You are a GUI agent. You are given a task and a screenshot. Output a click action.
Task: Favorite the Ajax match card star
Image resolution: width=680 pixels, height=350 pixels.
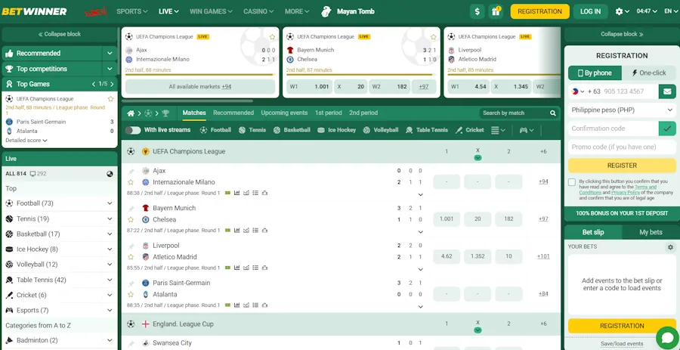(x=272, y=37)
